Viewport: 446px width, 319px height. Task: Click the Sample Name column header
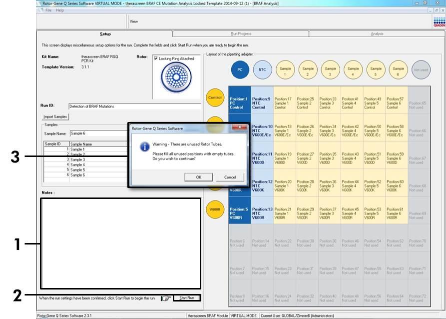98,144
